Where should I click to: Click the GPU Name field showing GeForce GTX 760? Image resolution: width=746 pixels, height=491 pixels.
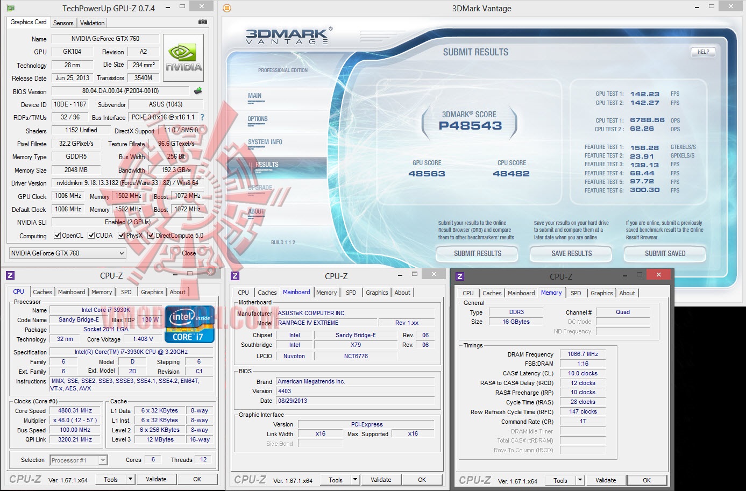(105, 39)
